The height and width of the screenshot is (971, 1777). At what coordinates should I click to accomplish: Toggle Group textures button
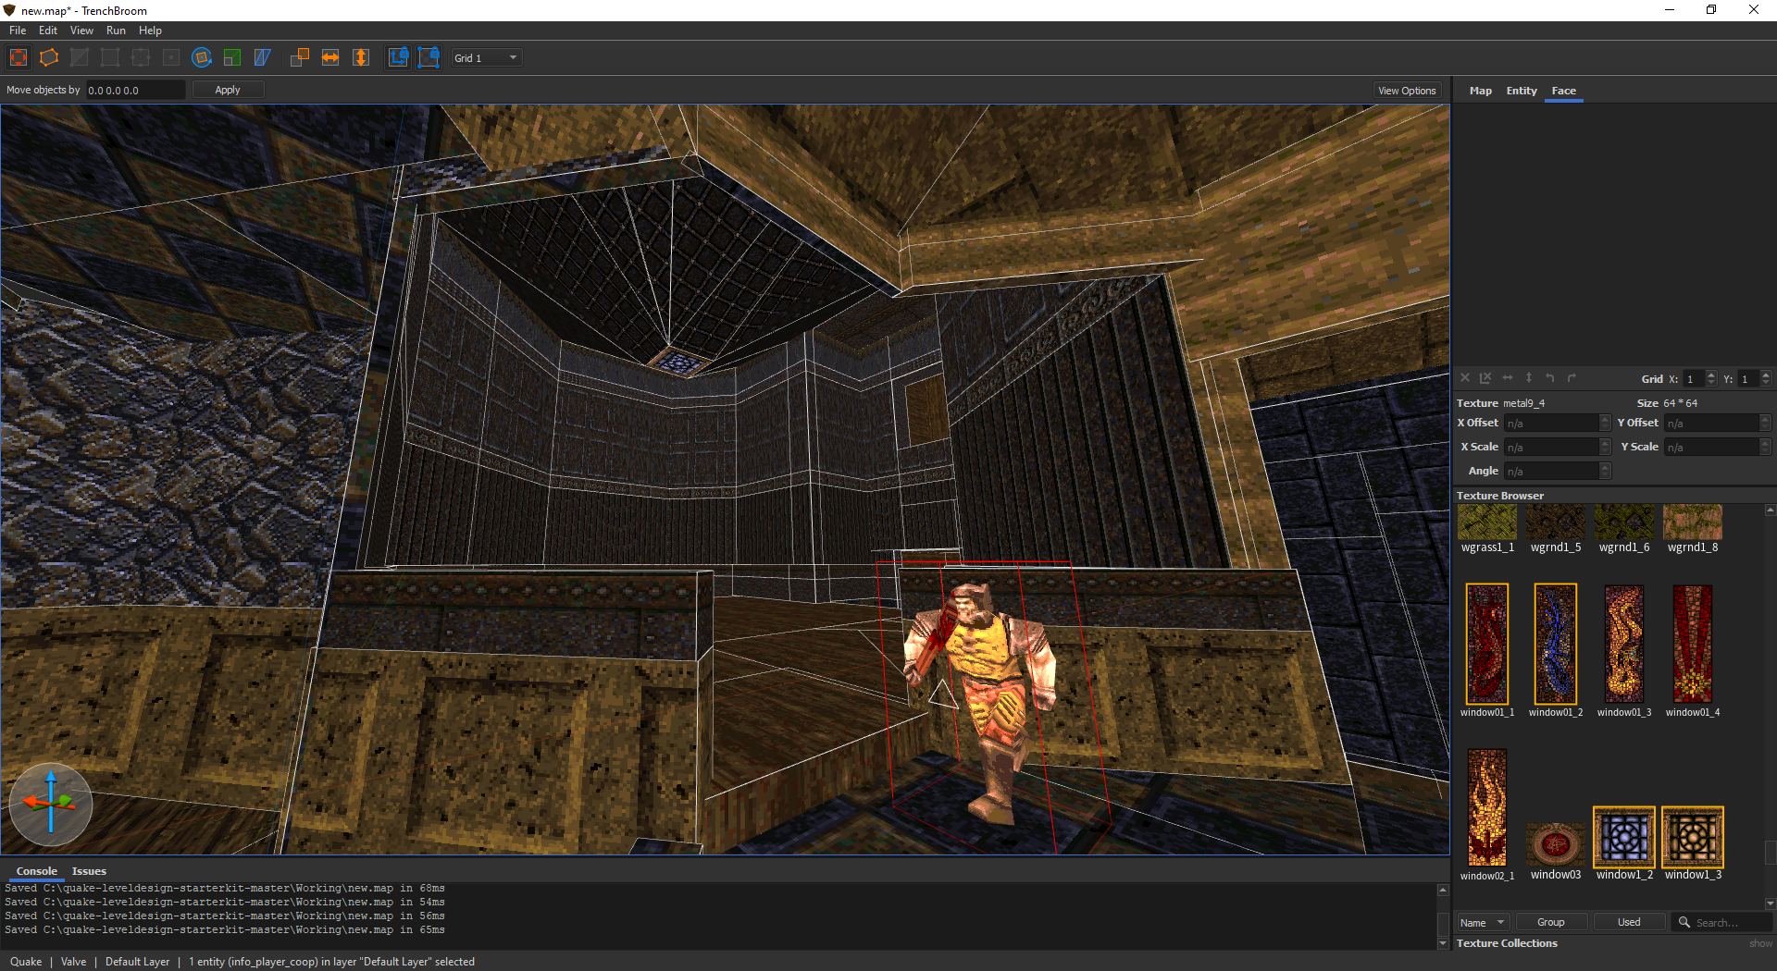tap(1551, 922)
